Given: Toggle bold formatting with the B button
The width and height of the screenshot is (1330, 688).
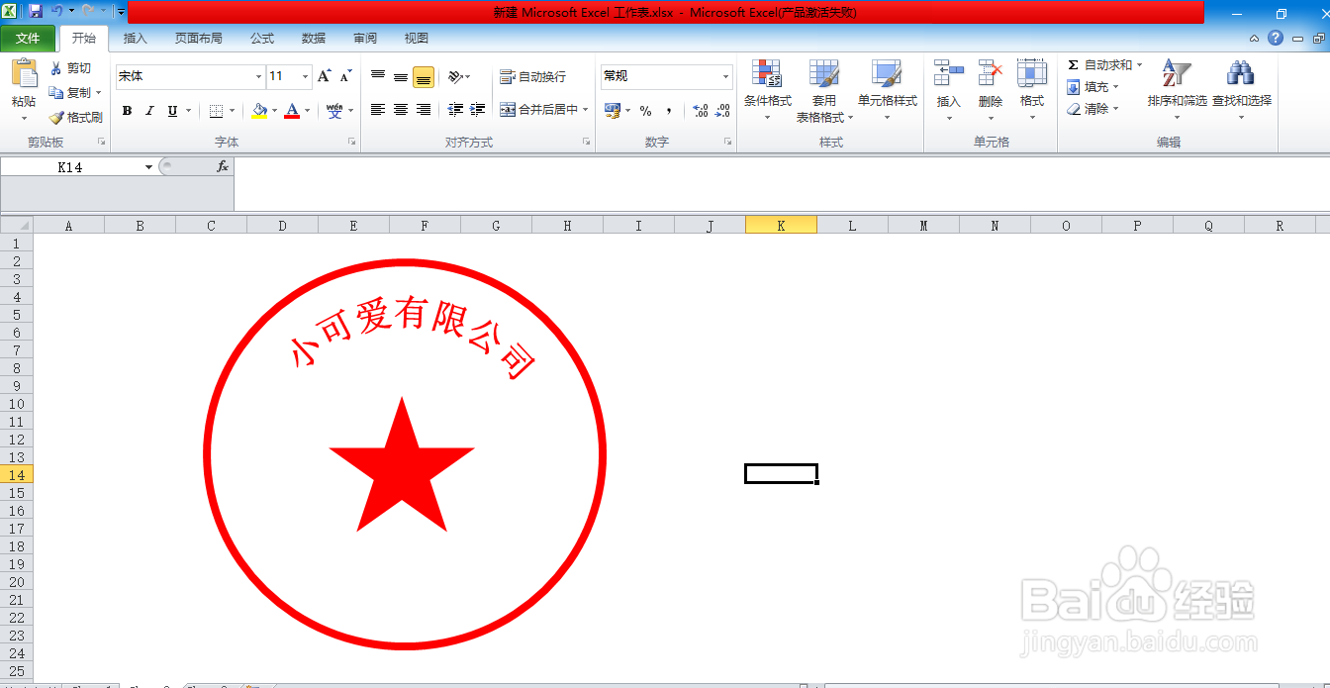Looking at the screenshot, I should click(127, 111).
